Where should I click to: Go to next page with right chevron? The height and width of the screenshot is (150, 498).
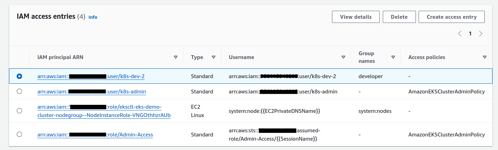coord(481,34)
